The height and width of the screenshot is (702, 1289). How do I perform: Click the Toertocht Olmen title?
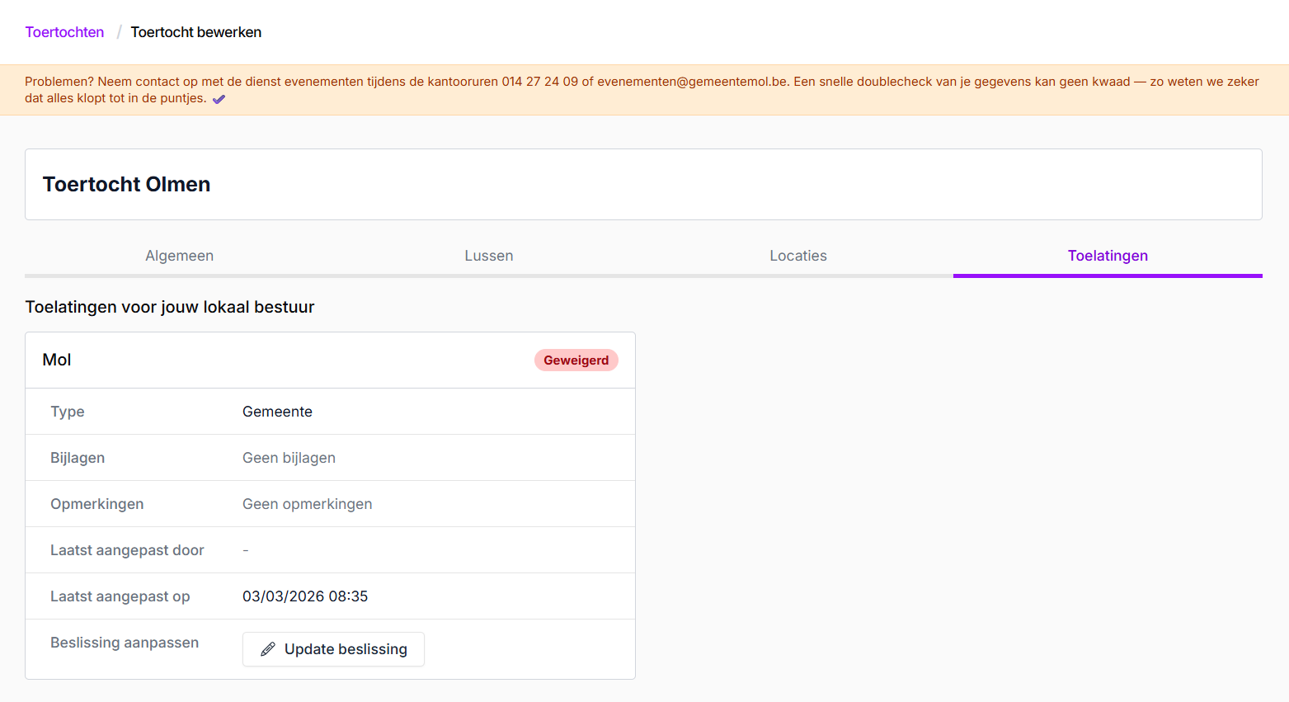(x=126, y=184)
